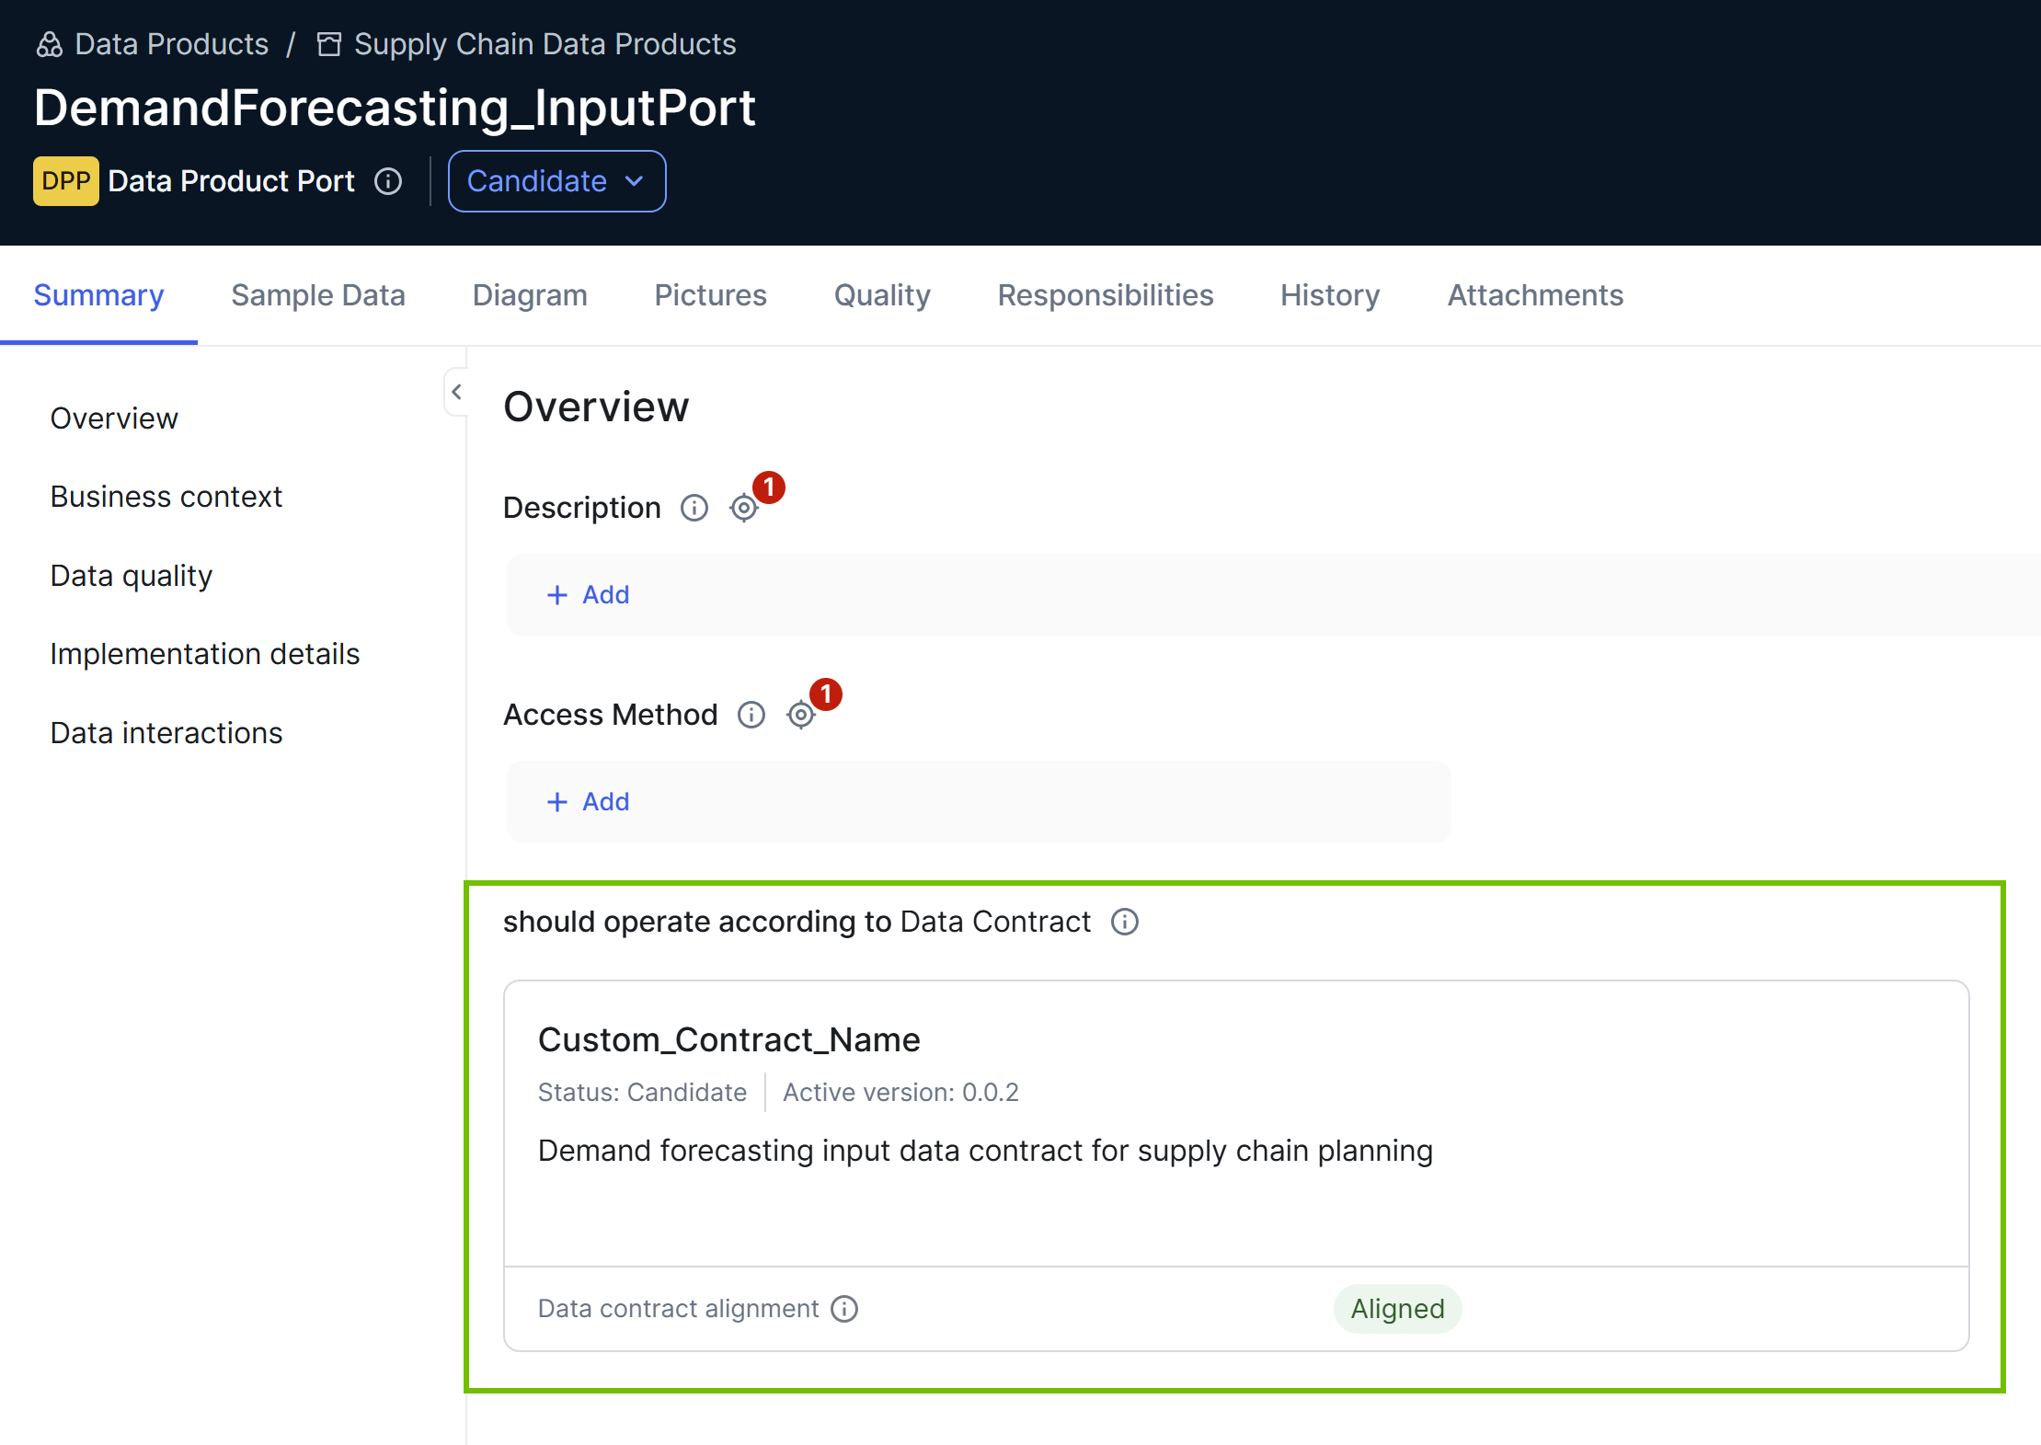Jump to Implementation details section
Screen dimensions: 2041x1445
pyautogui.click(x=205, y=654)
